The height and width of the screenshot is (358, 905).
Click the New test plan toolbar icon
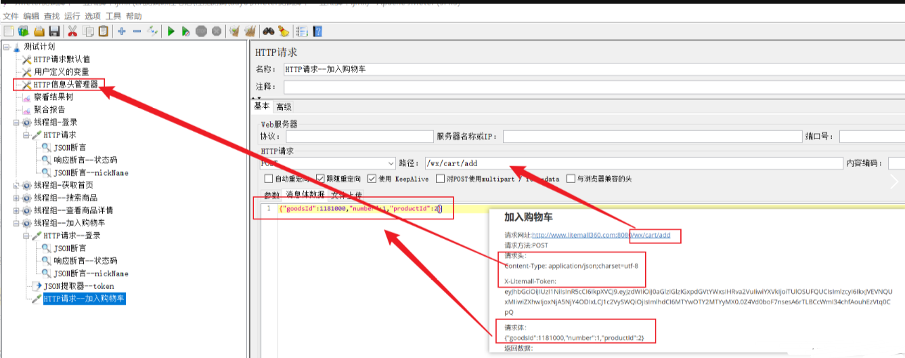[x=9, y=31]
